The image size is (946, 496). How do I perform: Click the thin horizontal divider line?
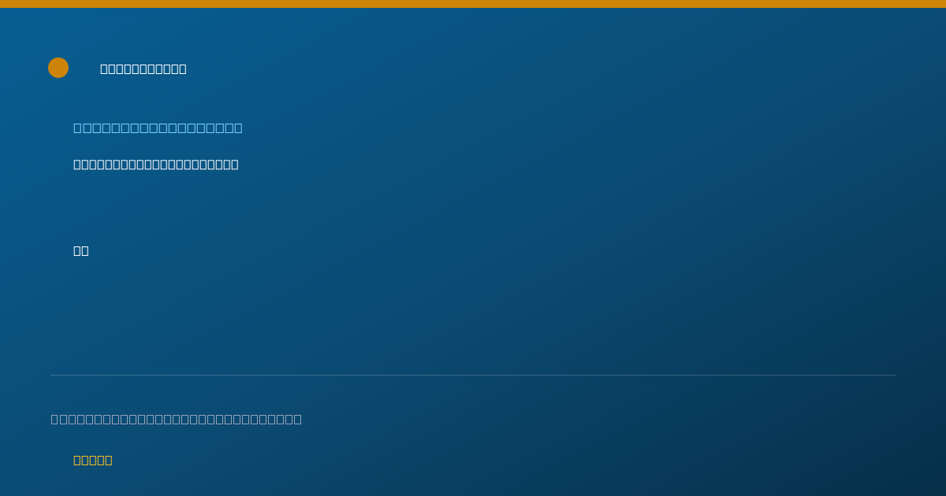(x=473, y=375)
